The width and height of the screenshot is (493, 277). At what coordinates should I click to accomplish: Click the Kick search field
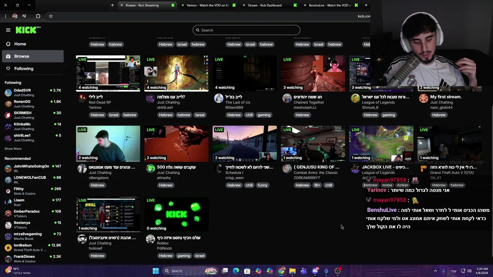point(246,30)
